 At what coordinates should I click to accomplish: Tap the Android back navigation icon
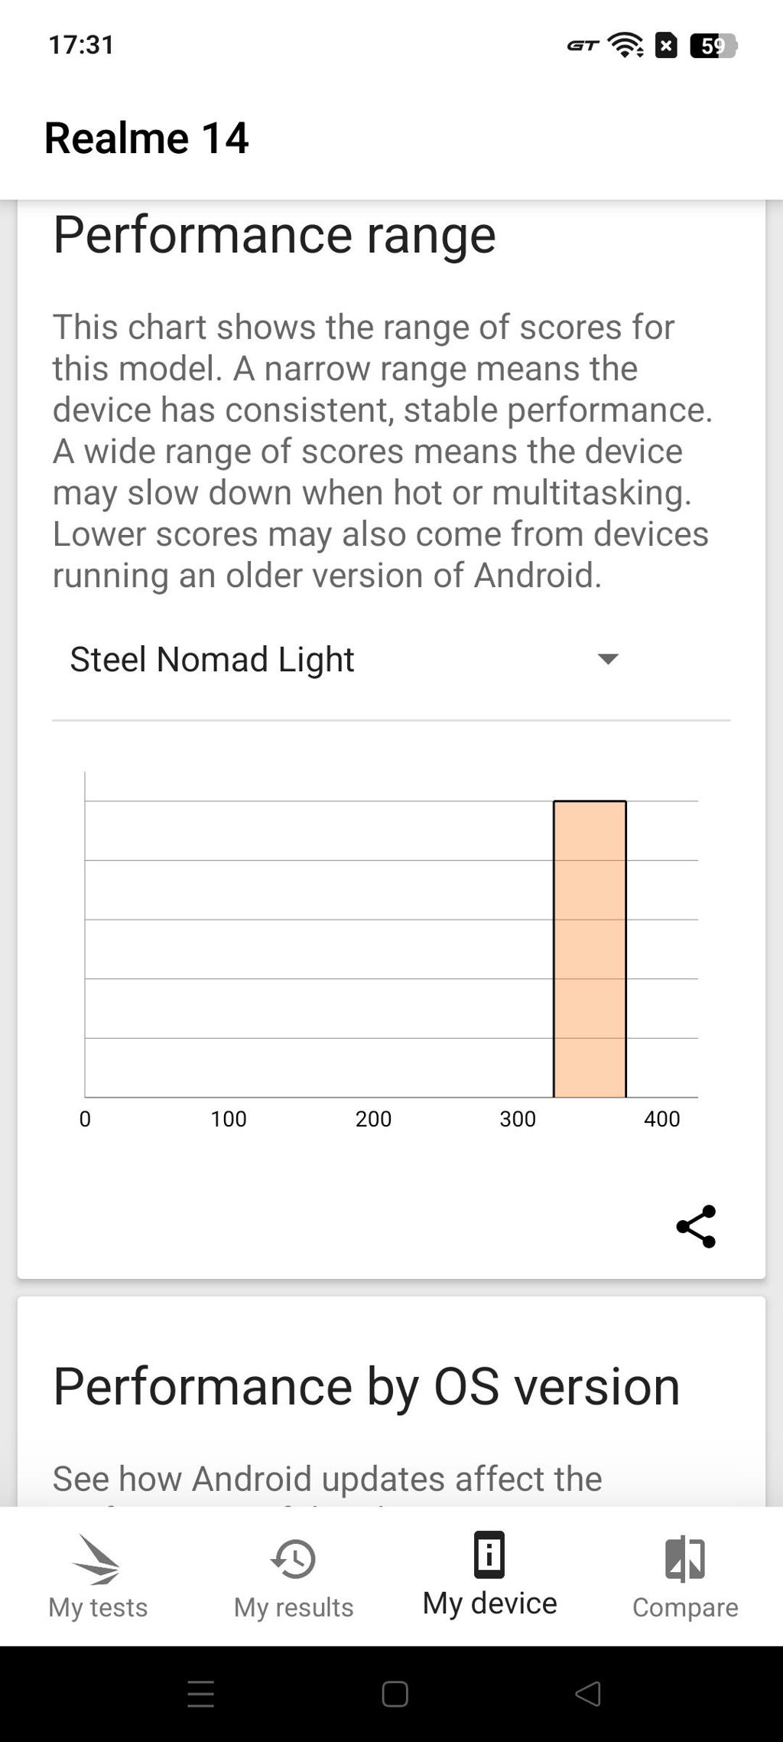587,1694
